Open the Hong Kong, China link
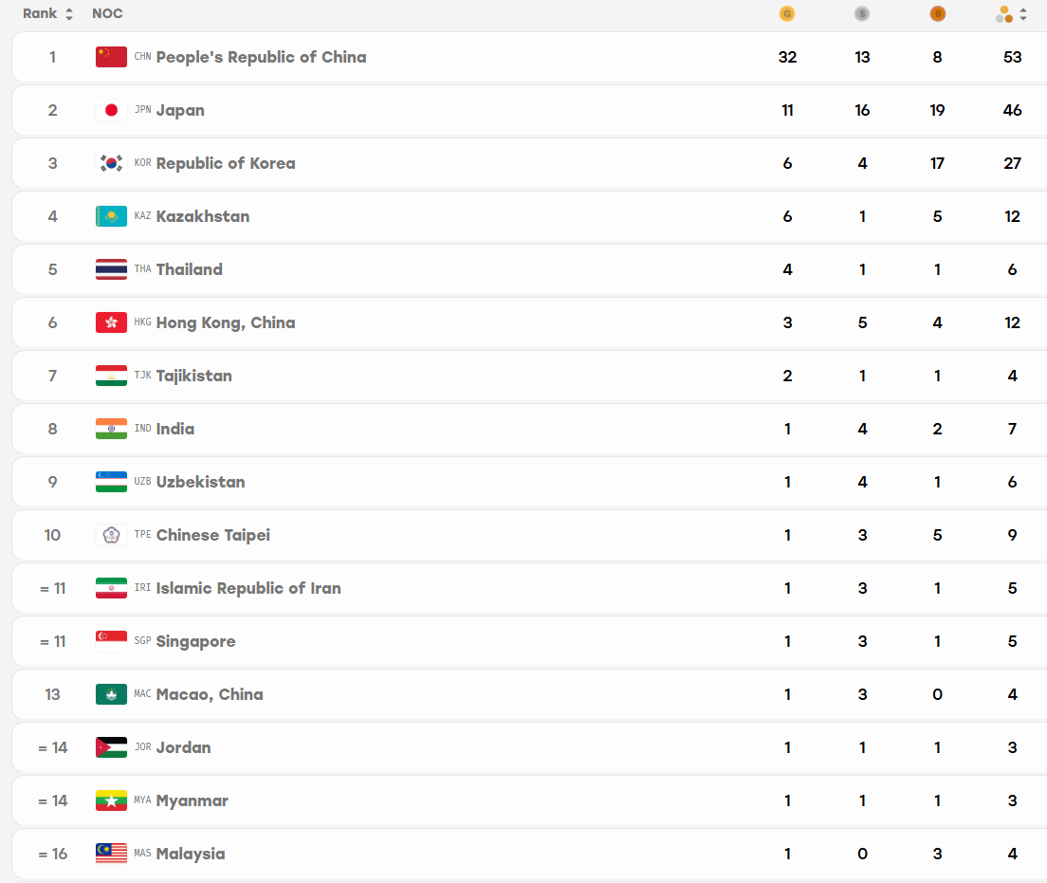 coord(226,322)
